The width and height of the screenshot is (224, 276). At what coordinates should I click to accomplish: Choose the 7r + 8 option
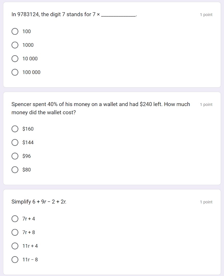tap(15, 232)
